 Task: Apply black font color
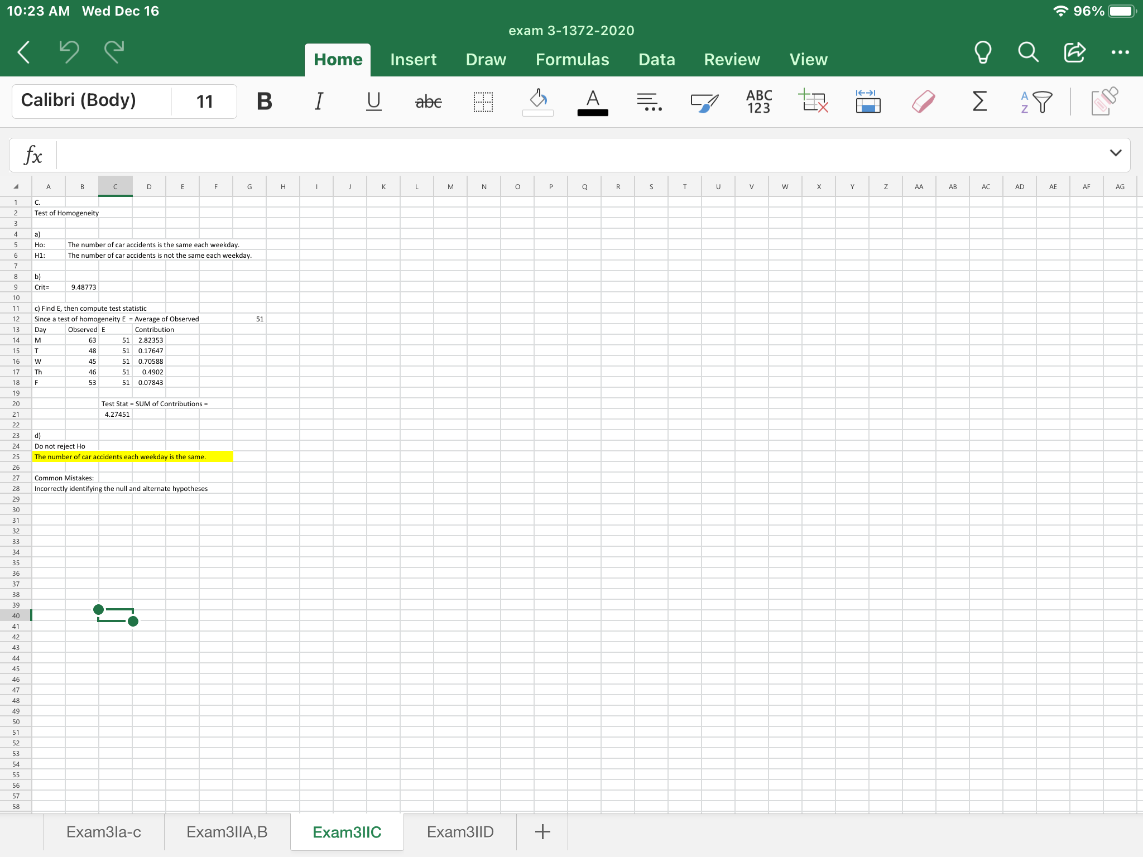pyautogui.click(x=593, y=102)
